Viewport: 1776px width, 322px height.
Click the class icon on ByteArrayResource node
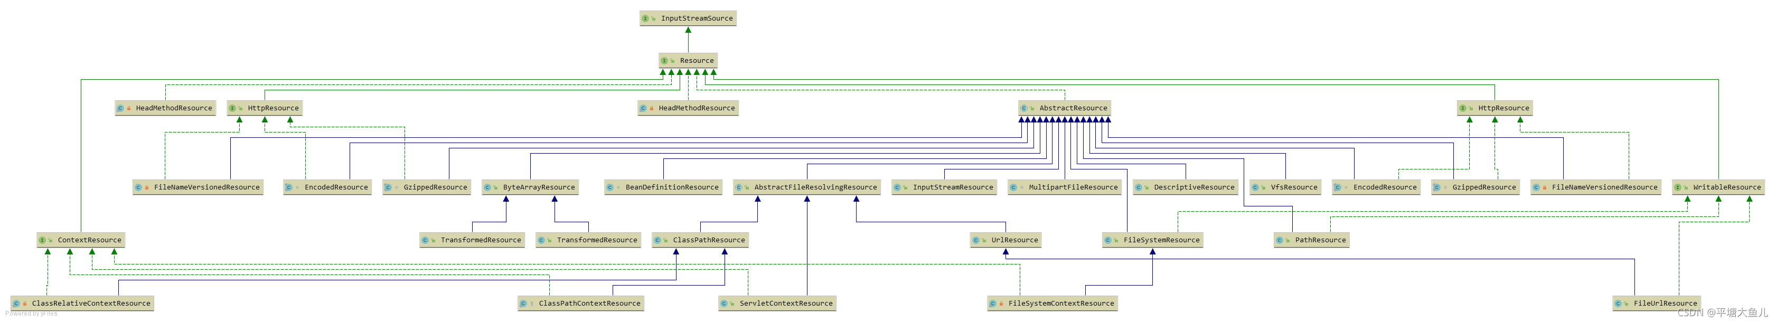[487, 187]
